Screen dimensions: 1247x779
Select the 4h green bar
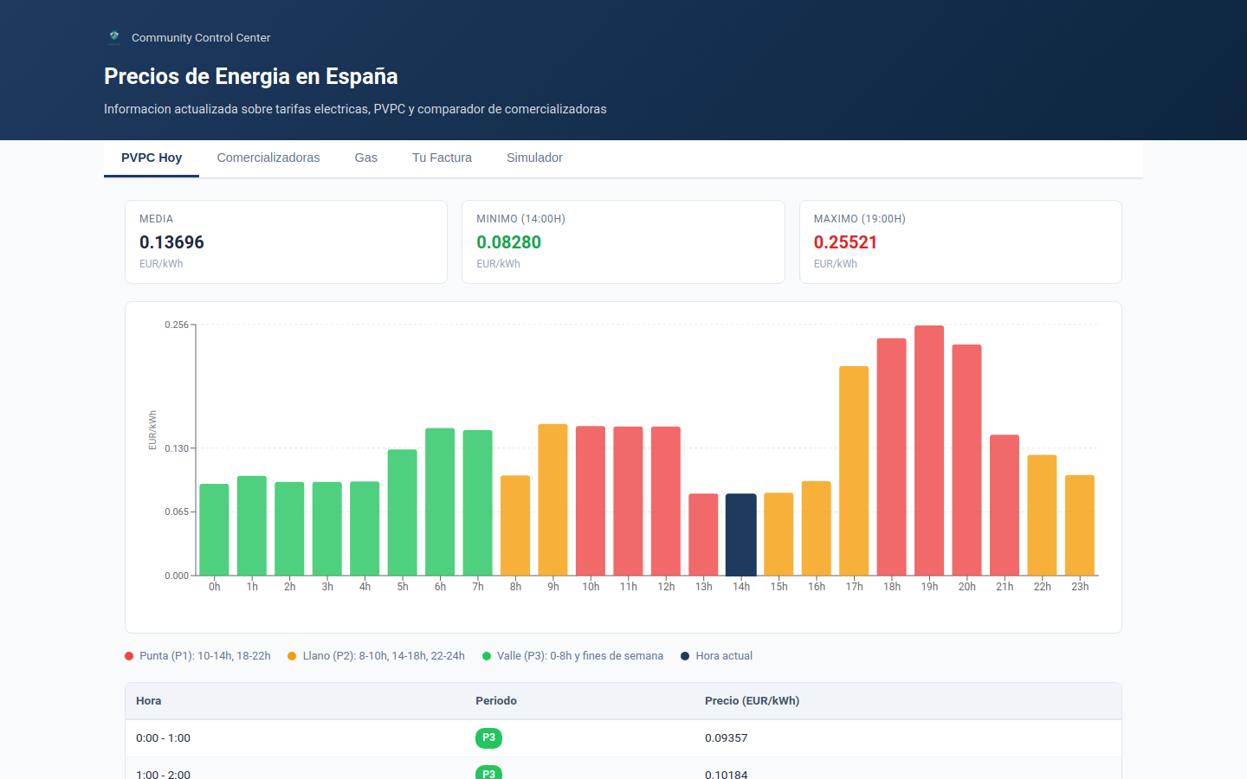coord(365,528)
